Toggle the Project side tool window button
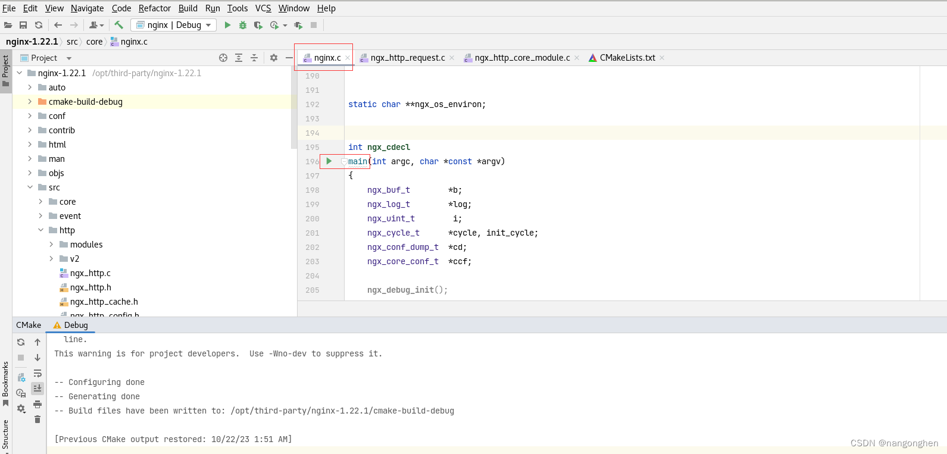The height and width of the screenshot is (454, 947). 5,71
